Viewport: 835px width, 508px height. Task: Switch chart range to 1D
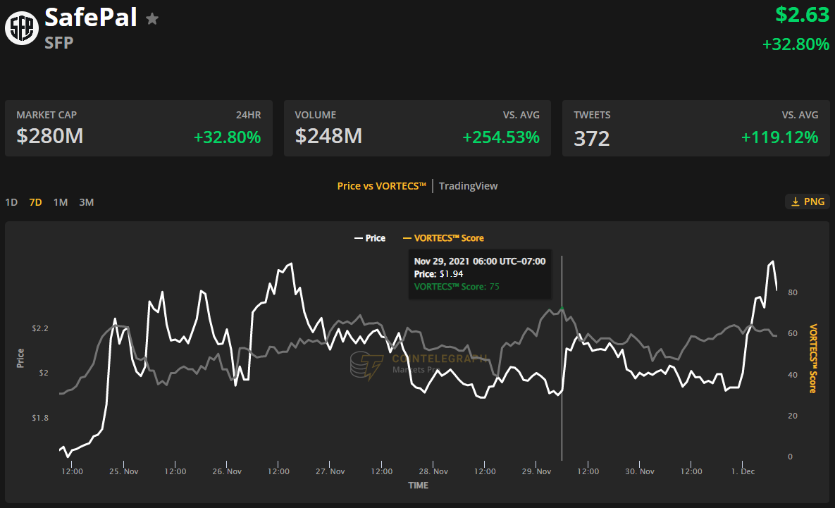click(11, 202)
